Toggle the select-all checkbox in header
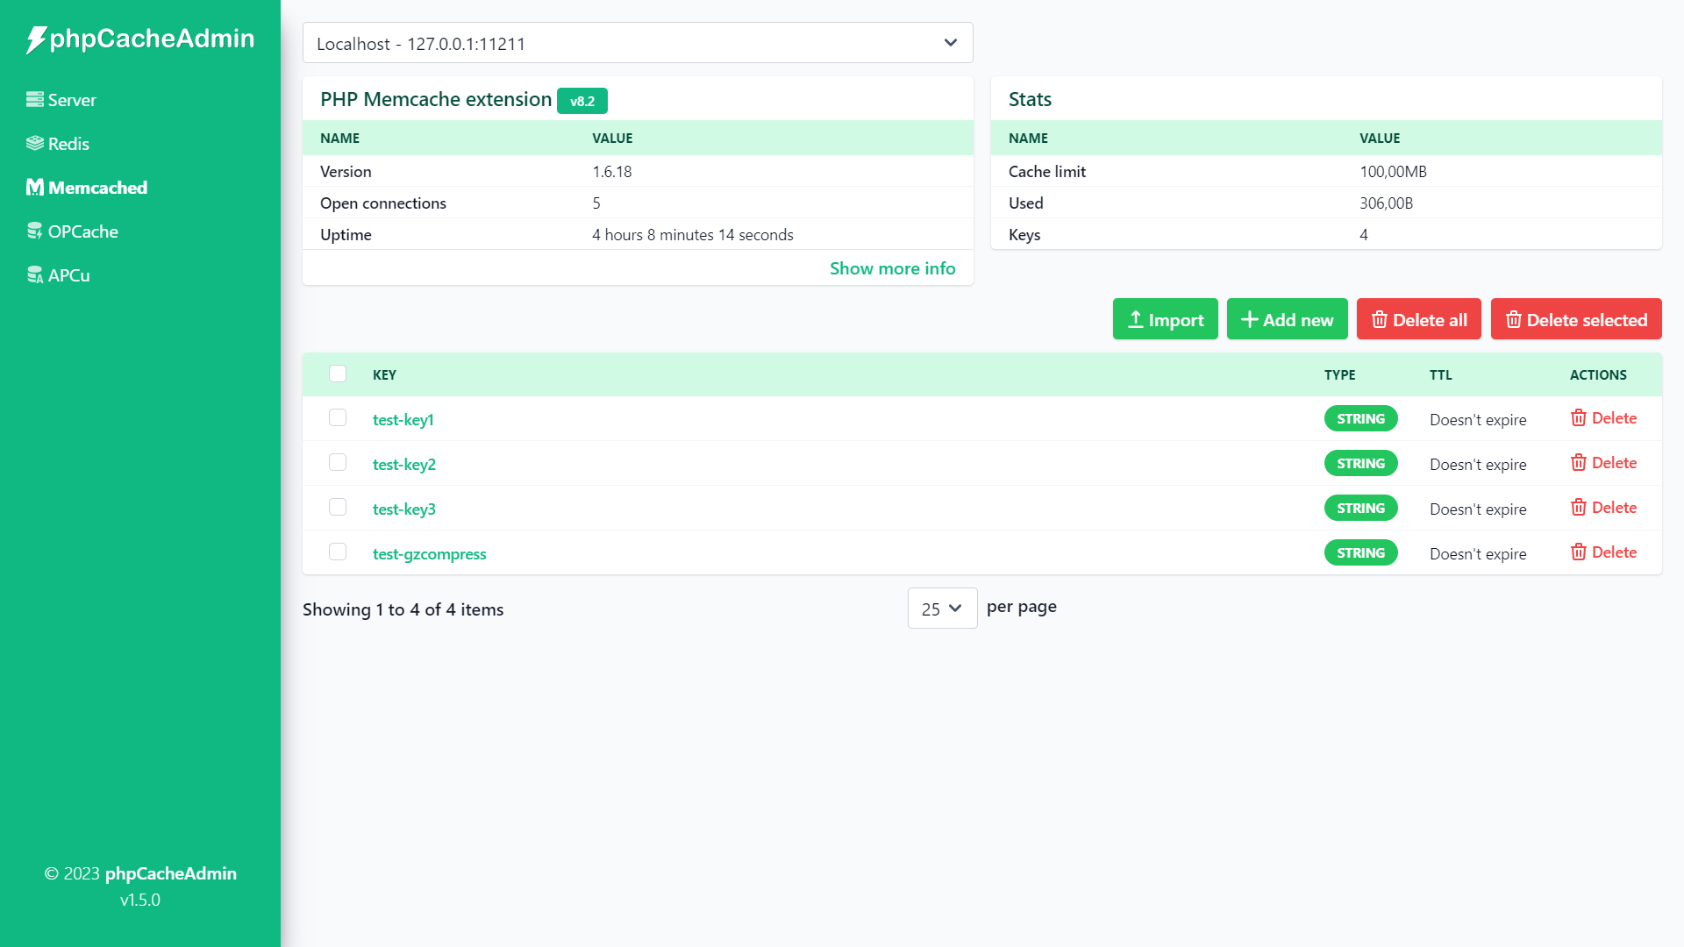1684x947 pixels. click(338, 374)
